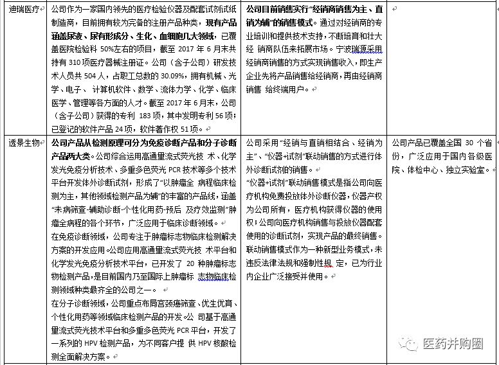Click the empty top-right table cell
Screen dimensions: 499x365
[443, 64]
